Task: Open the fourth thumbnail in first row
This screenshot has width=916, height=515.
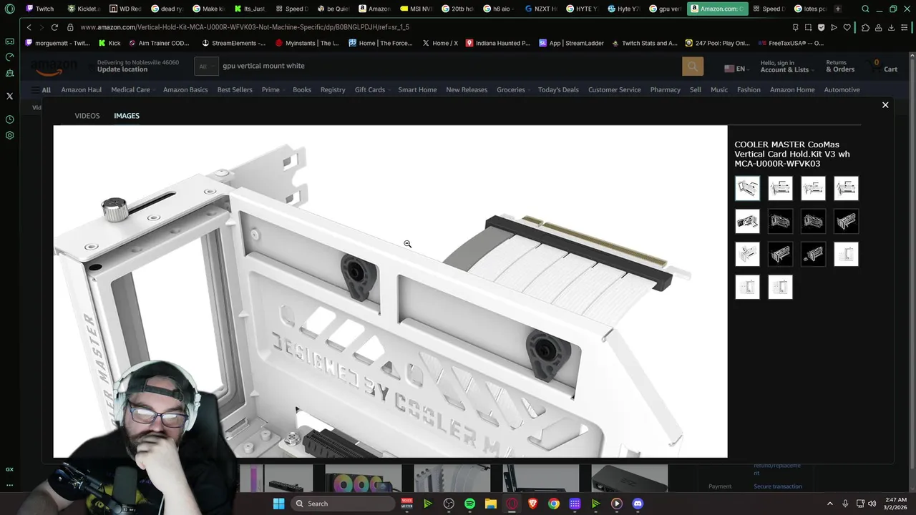Action: click(x=846, y=188)
